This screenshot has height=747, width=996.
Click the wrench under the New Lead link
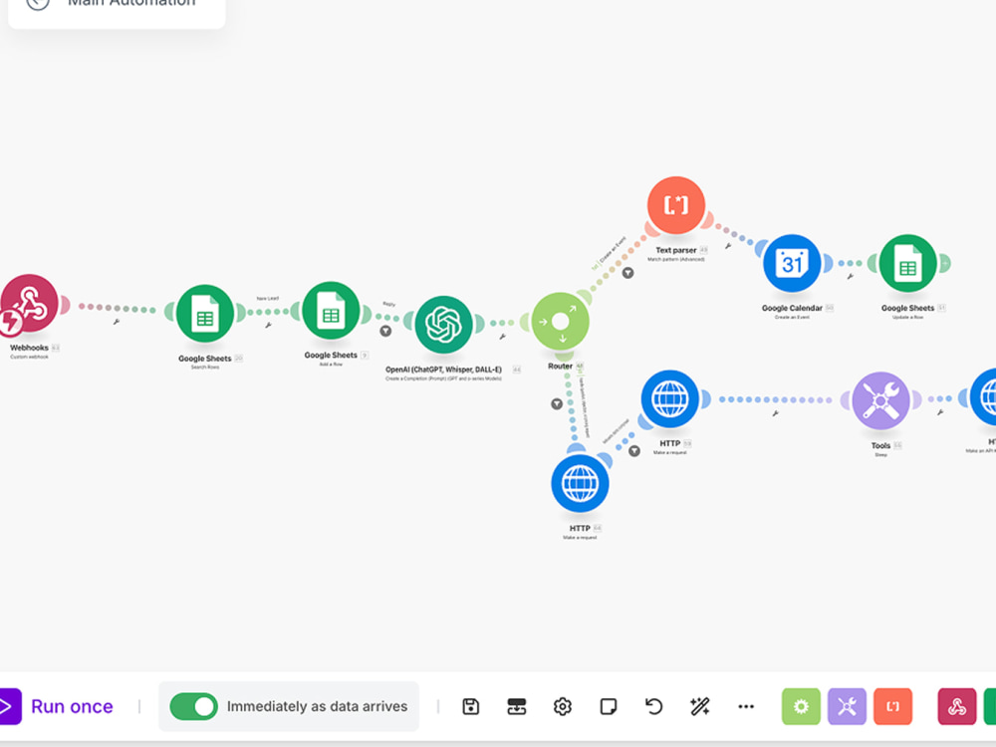(268, 326)
